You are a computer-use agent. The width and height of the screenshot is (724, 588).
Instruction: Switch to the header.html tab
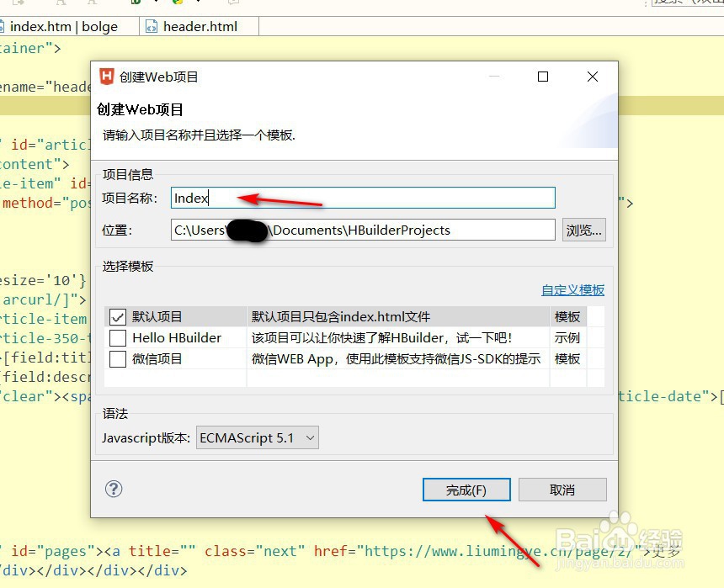click(198, 26)
